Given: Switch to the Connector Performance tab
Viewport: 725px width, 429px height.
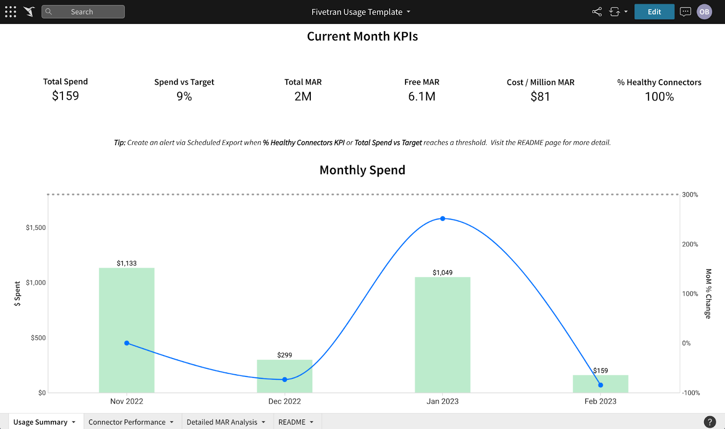Looking at the screenshot, I should (x=126, y=421).
